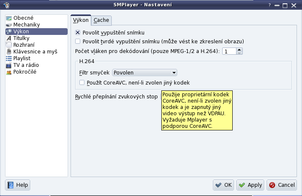
Task: Confirm settings with the OK button
Action: pyautogui.click(x=223, y=185)
